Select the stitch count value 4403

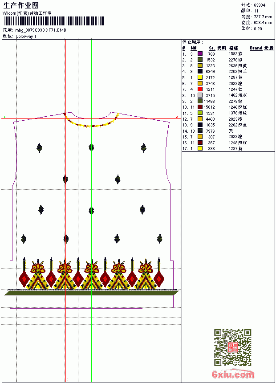point(210,119)
